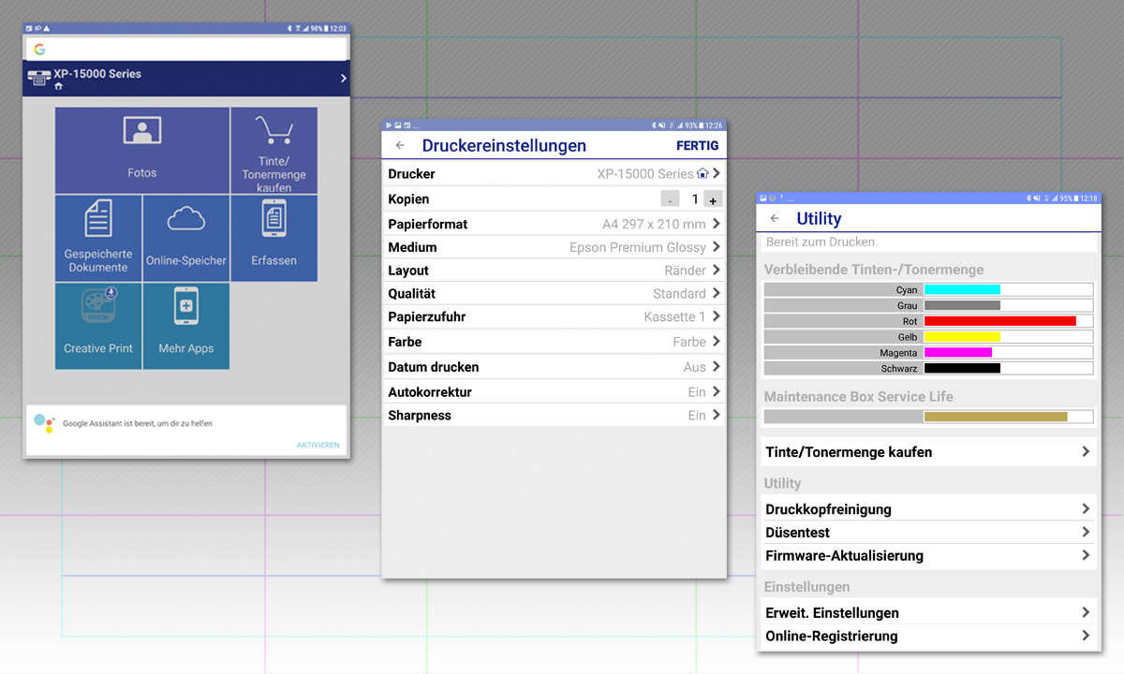The image size is (1124, 674).
Task: Click the Rot ink level bar
Action: (x=1009, y=321)
